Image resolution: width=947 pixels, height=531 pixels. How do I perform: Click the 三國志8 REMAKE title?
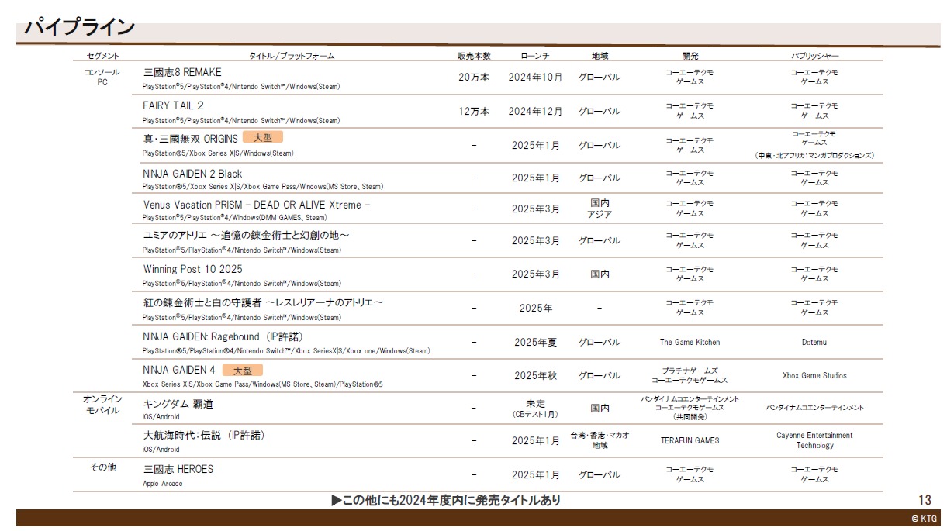[x=182, y=72]
